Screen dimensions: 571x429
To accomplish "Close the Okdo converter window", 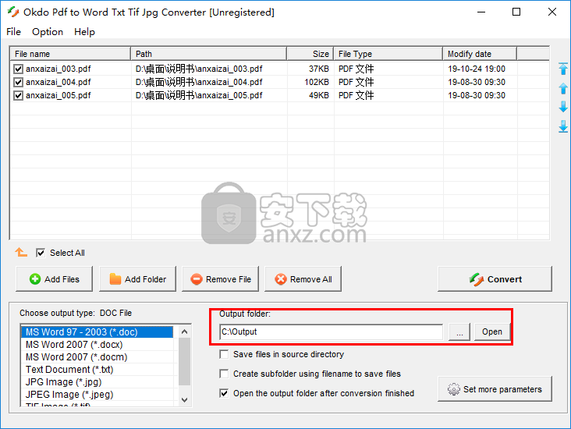I will [552, 12].
